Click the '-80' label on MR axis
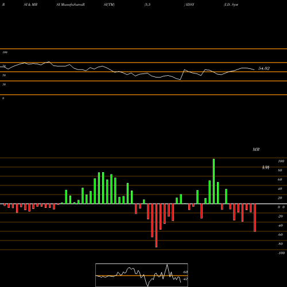This screenshot has height=287, width=287. (x=280, y=244)
